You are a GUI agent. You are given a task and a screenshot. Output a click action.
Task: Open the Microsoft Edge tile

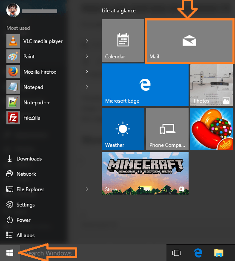(x=145, y=85)
